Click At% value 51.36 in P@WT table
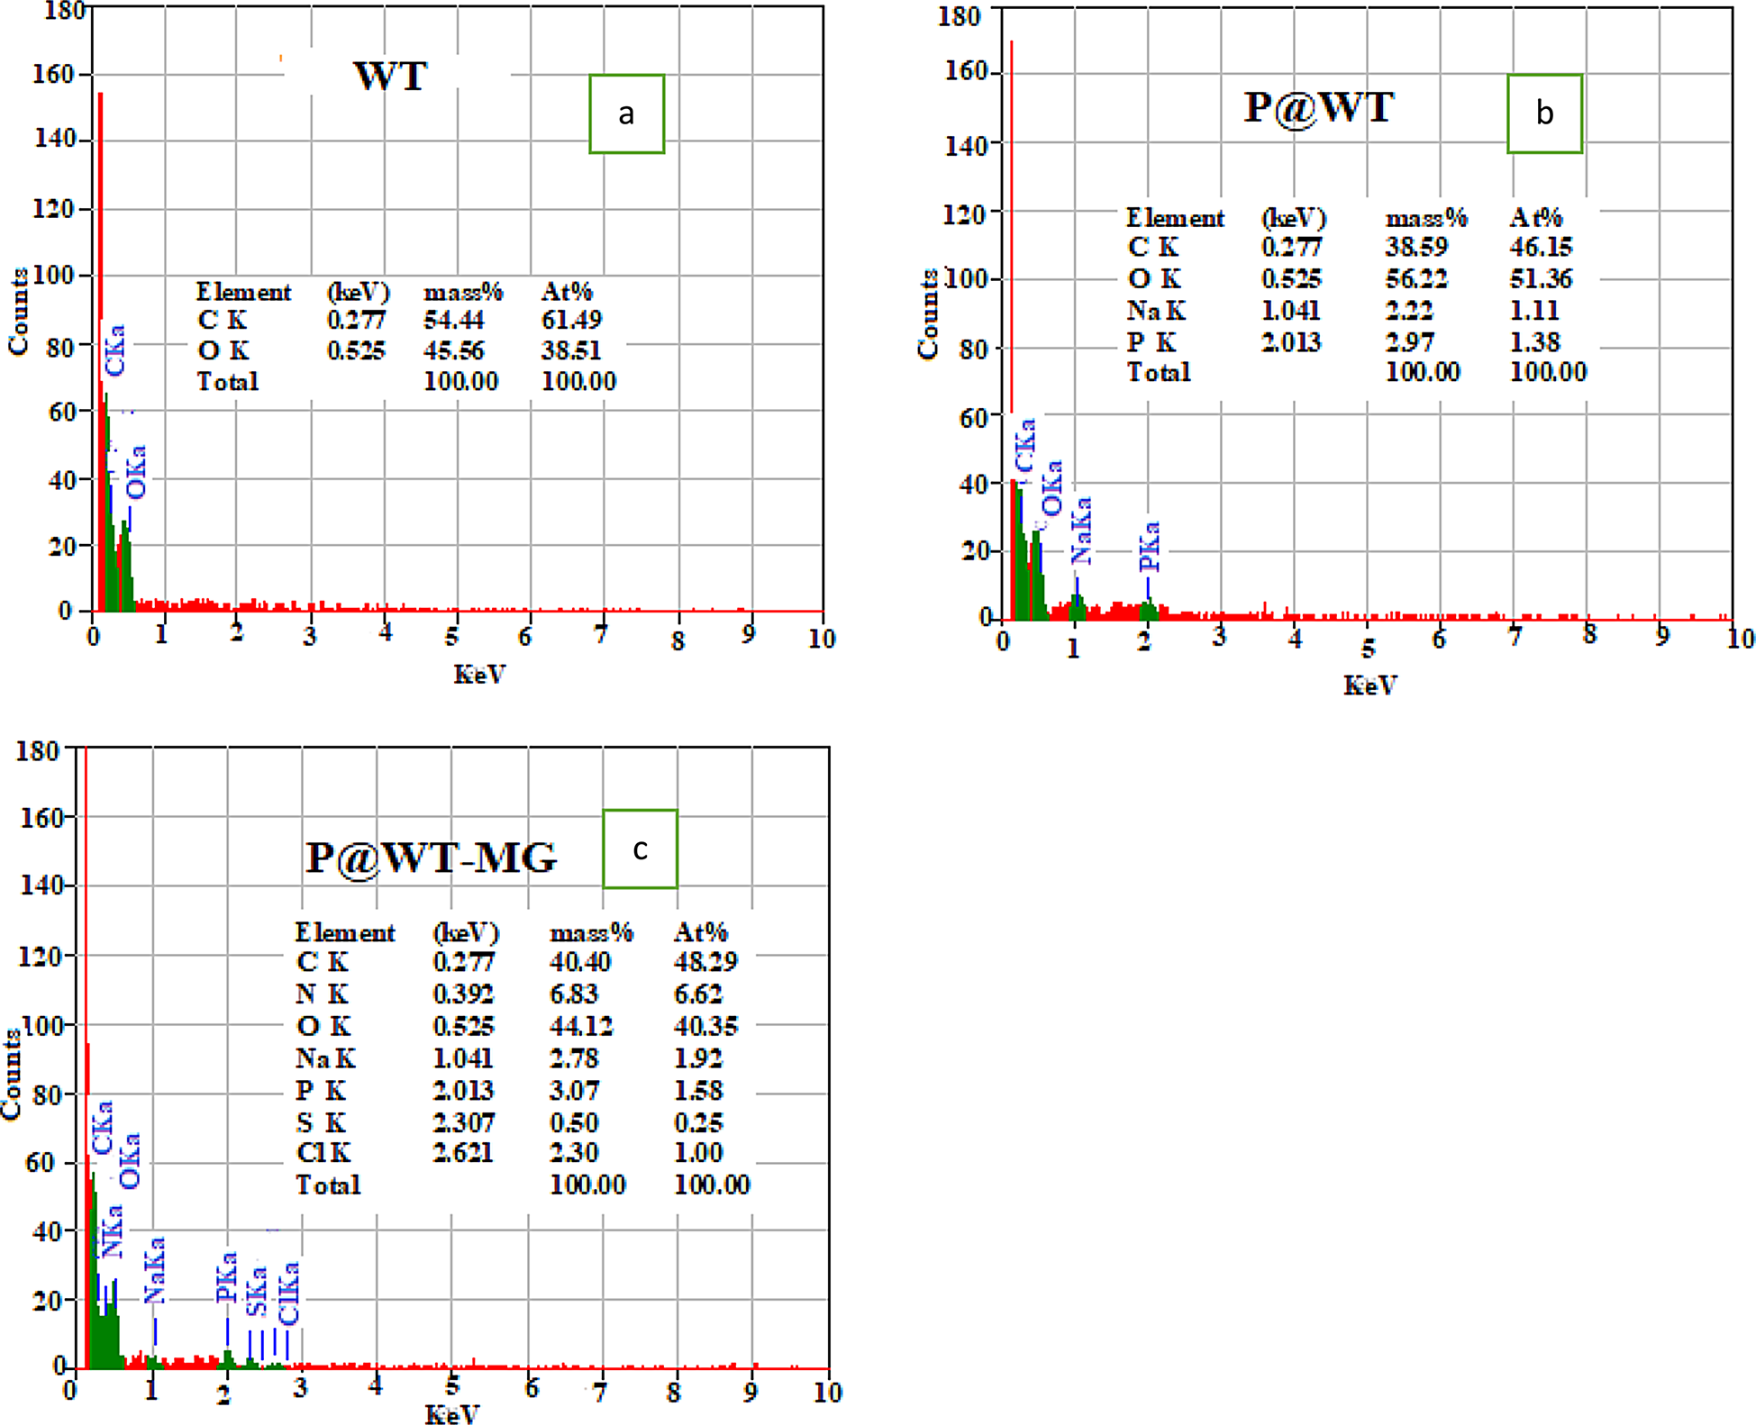Viewport: 1756px width, 1425px height. point(1541,278)
